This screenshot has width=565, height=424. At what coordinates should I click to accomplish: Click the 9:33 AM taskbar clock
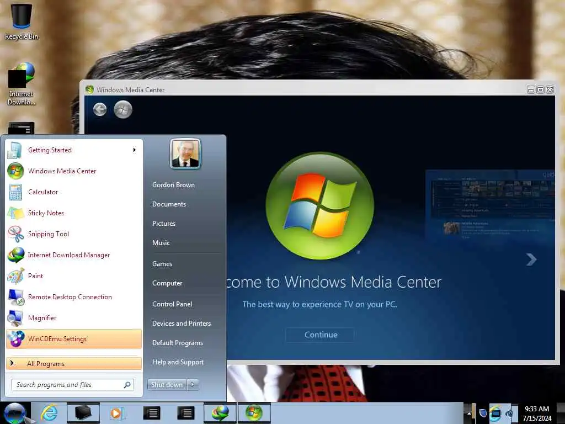(x=536, y=409)
